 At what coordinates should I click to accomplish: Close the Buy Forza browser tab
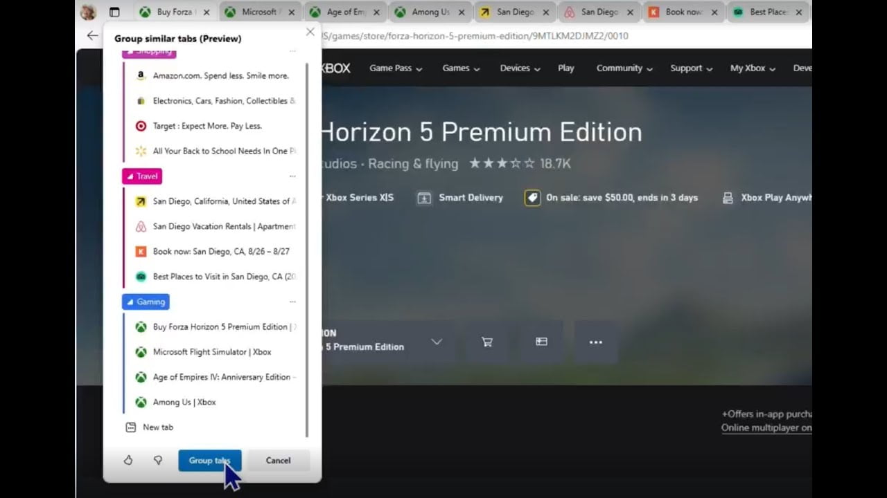(206, 12)
